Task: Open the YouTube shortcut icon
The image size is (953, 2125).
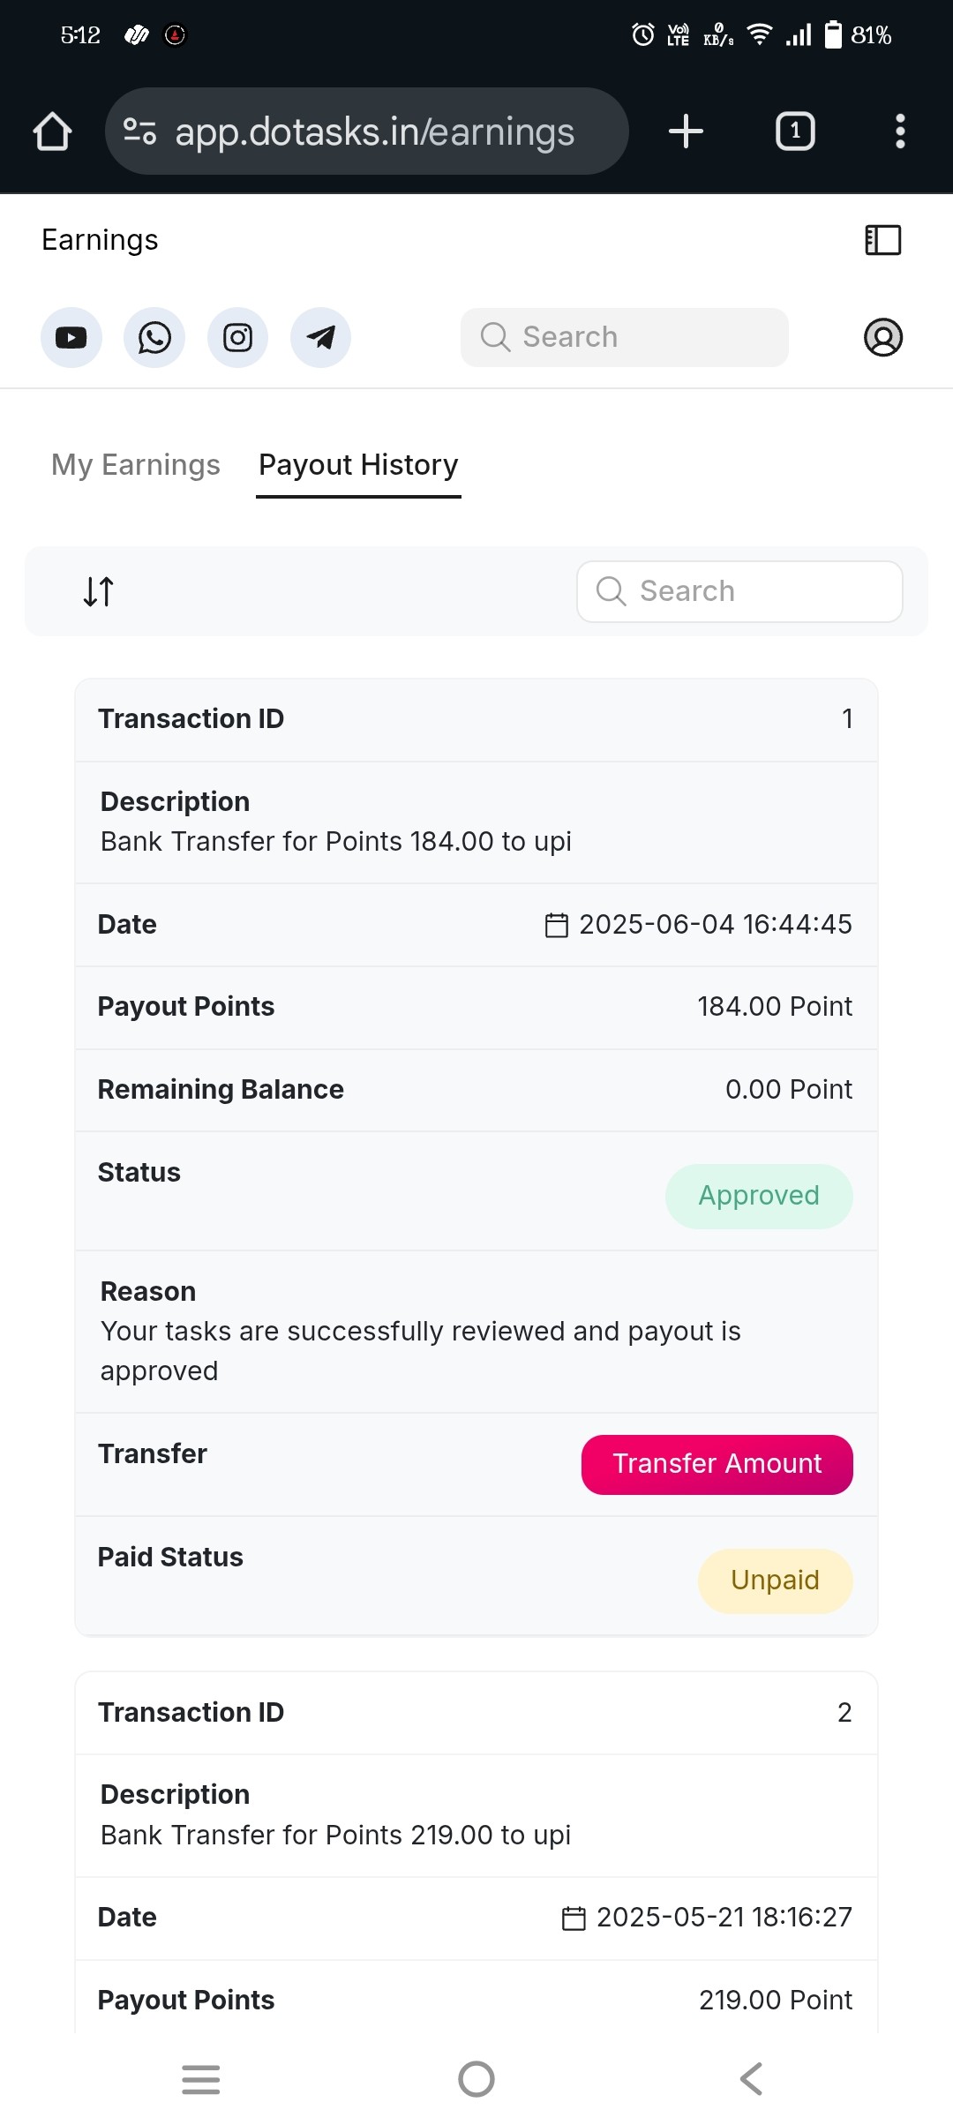Action: pyautogui.click(x=71, y=337)
